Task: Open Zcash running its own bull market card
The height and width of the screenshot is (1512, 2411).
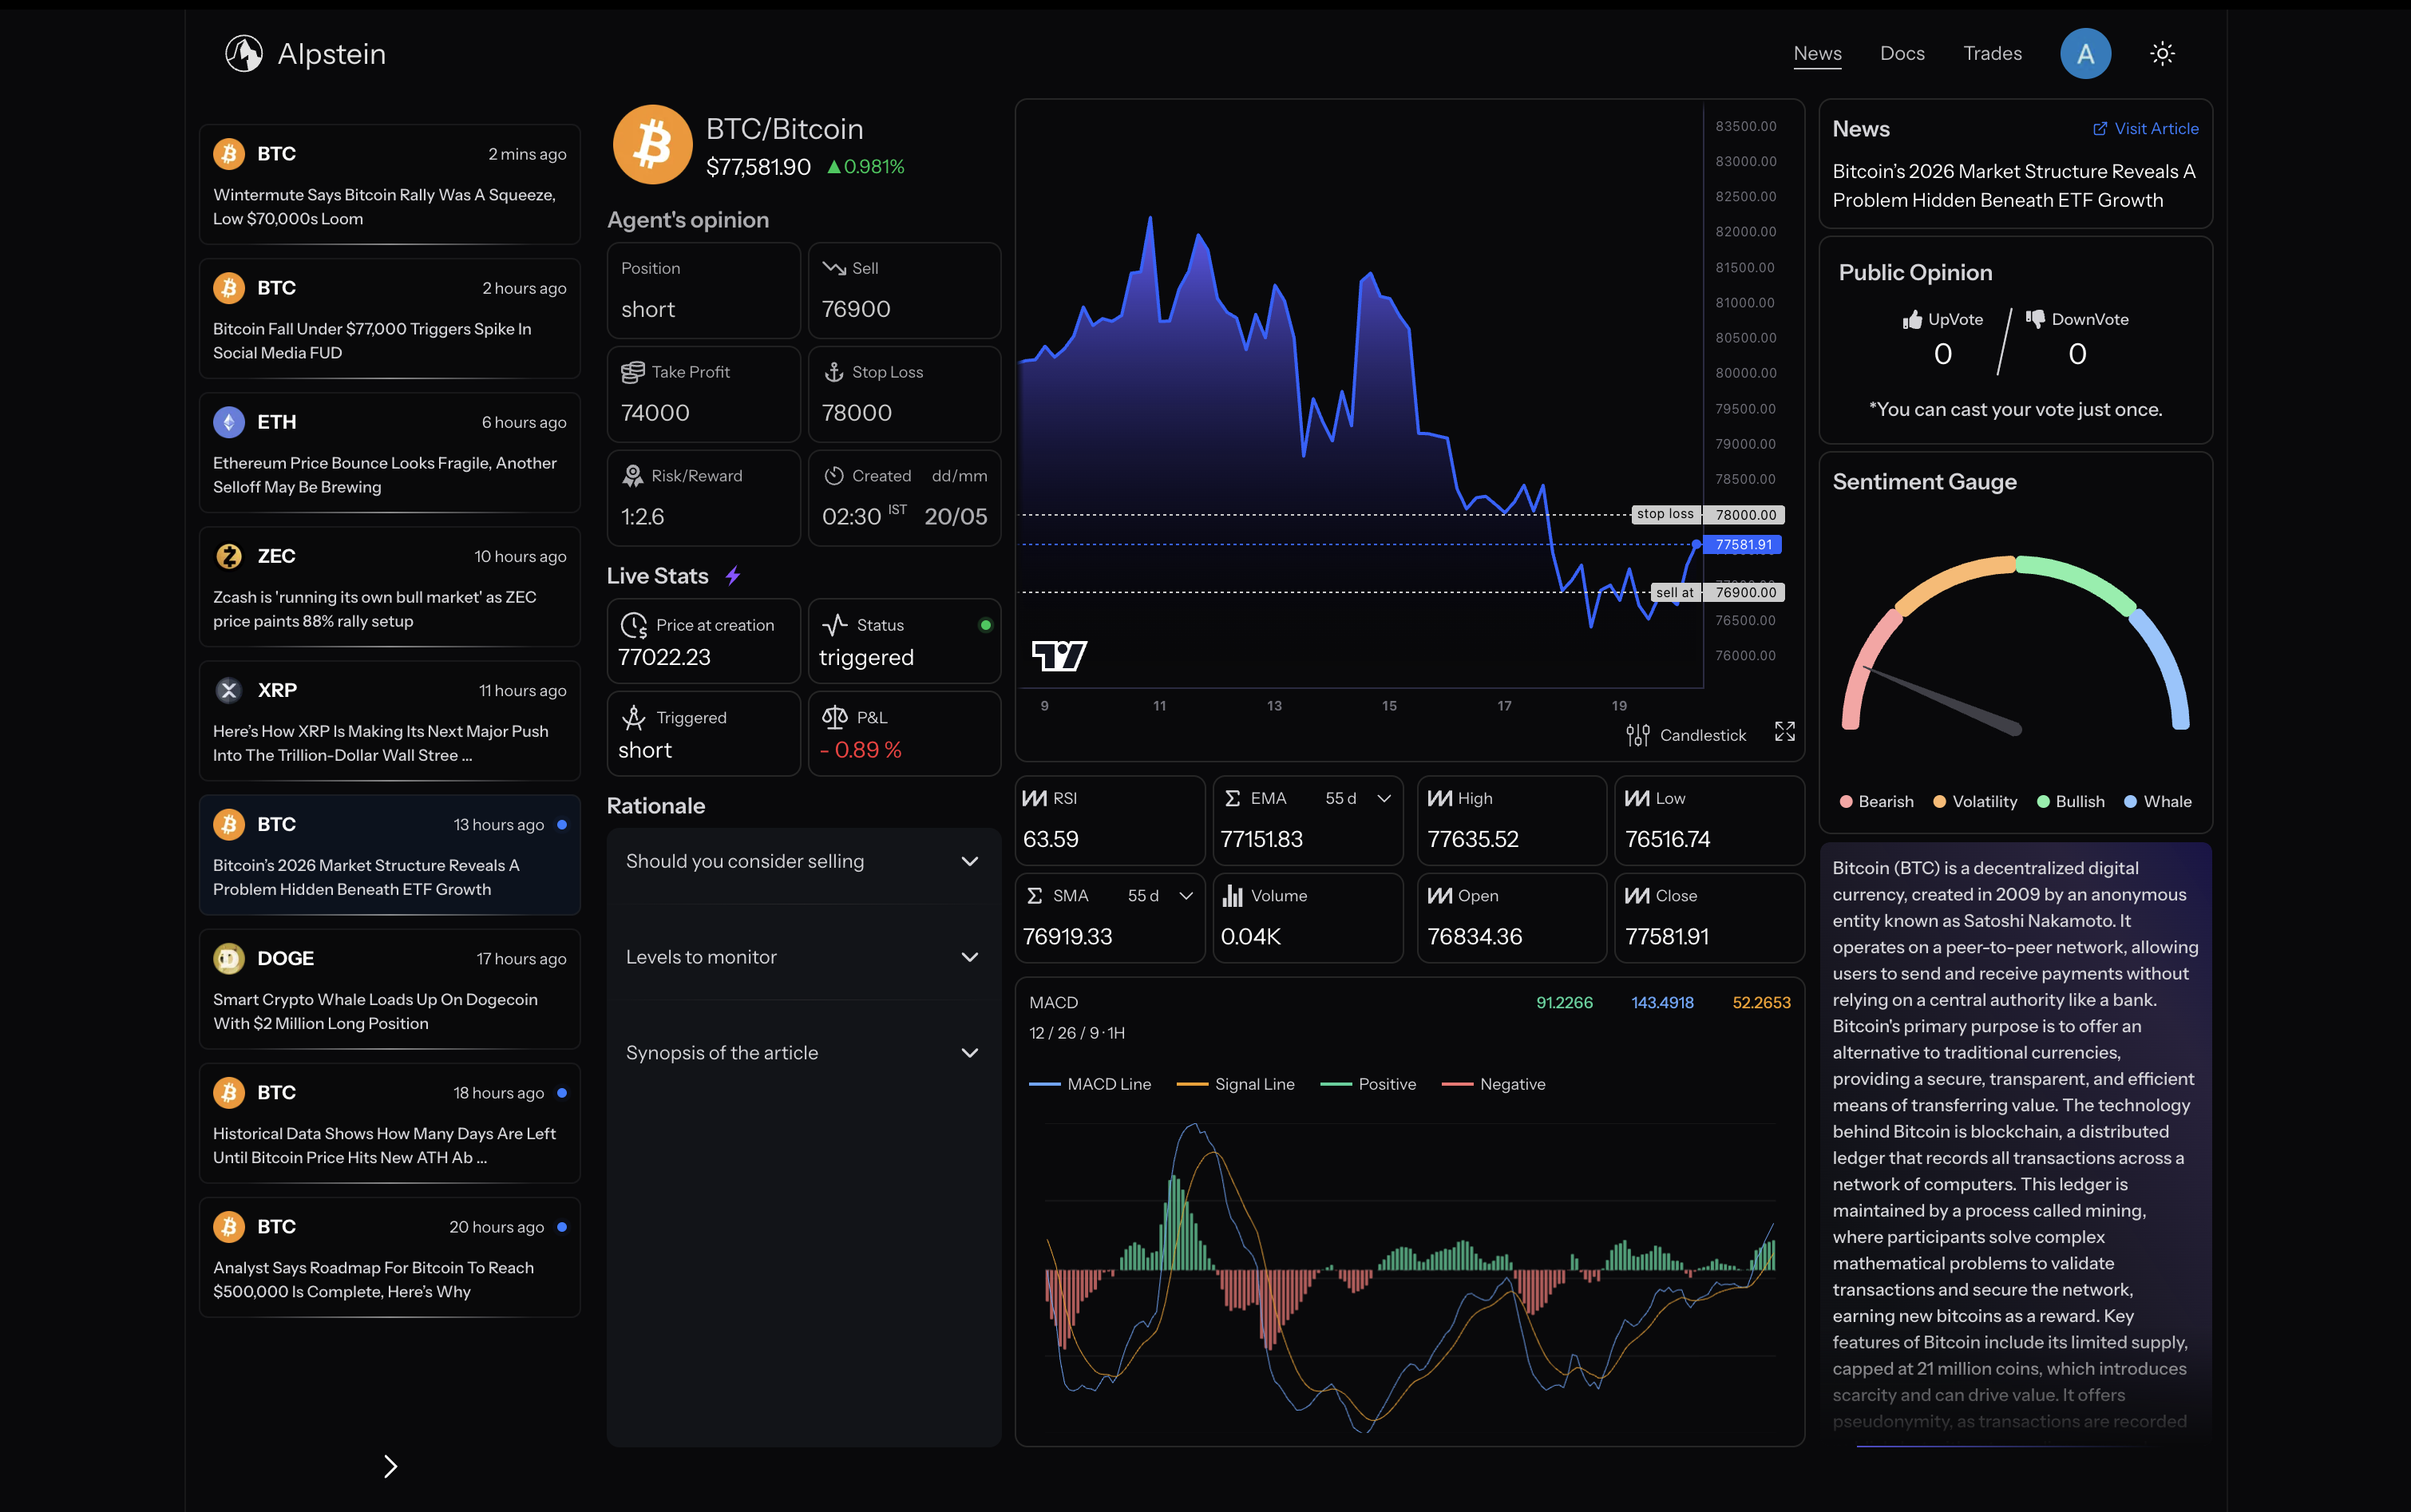Action: [389, 587]
